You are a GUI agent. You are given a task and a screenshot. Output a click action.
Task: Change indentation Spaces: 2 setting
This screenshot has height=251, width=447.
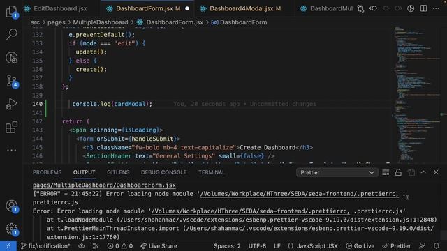pos(227,246)
